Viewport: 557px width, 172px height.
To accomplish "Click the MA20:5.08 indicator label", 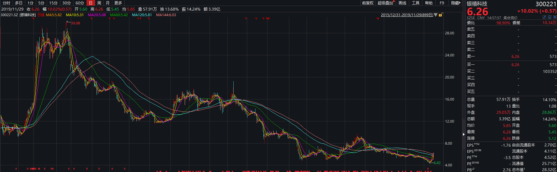I will point(97,15).
